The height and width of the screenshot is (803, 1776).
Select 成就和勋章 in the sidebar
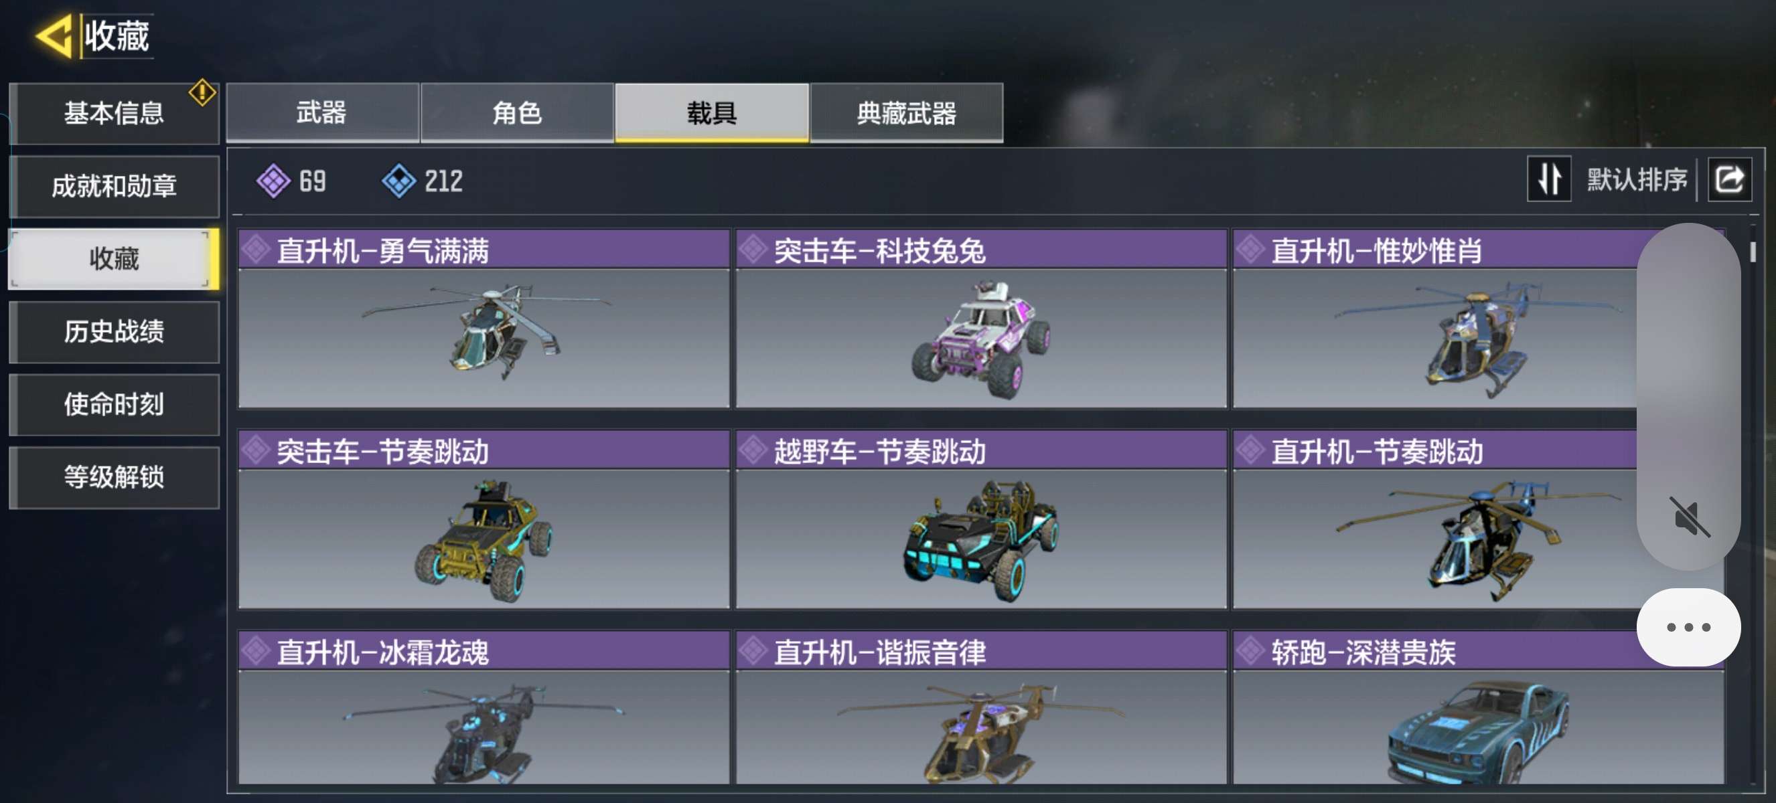click(115, 186)
